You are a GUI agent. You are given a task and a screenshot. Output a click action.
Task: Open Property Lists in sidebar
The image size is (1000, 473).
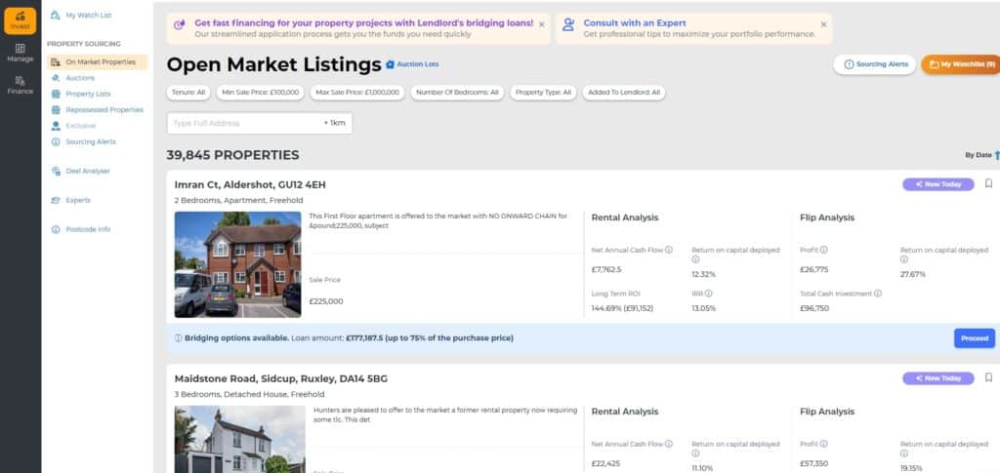point(81,94)
